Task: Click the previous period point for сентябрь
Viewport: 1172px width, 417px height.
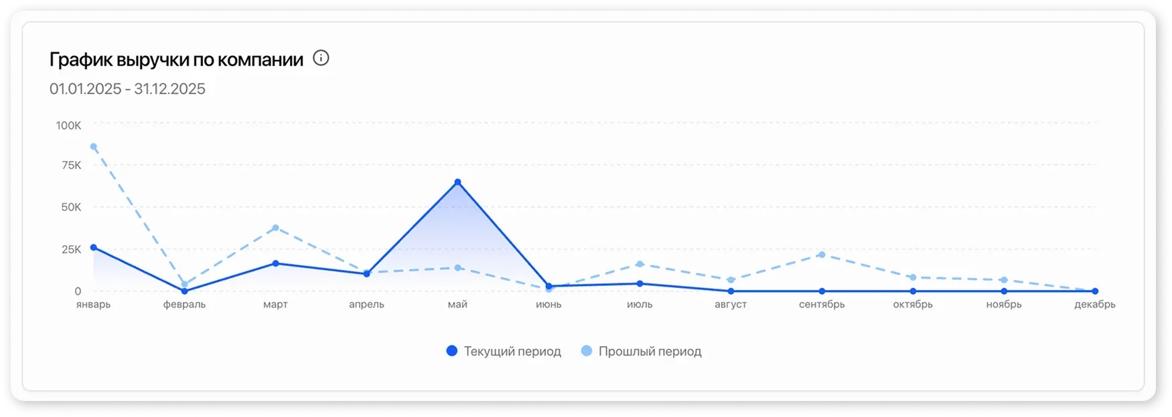Action: 822,255
